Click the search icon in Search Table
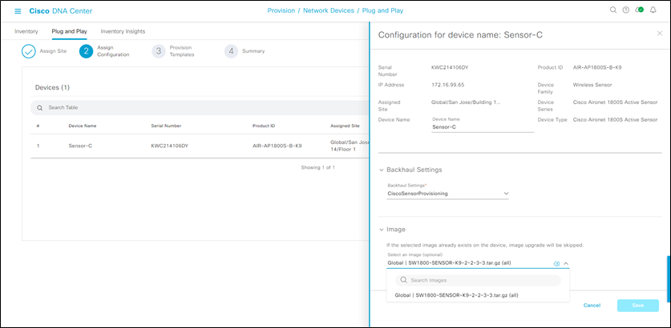Screen dimensions: 671x328 click(40, 108)
